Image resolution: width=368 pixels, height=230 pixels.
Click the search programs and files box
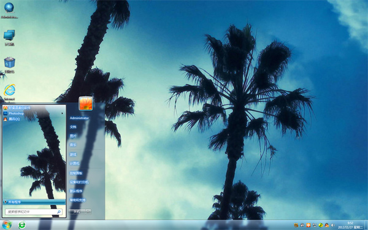click(34, 212)
